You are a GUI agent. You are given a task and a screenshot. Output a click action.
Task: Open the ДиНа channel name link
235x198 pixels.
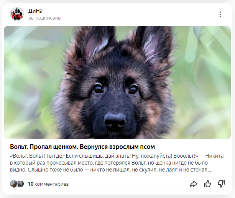(35, 11)
